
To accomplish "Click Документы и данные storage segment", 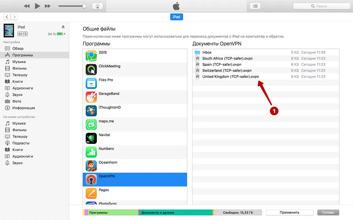I will coord(176,212).
